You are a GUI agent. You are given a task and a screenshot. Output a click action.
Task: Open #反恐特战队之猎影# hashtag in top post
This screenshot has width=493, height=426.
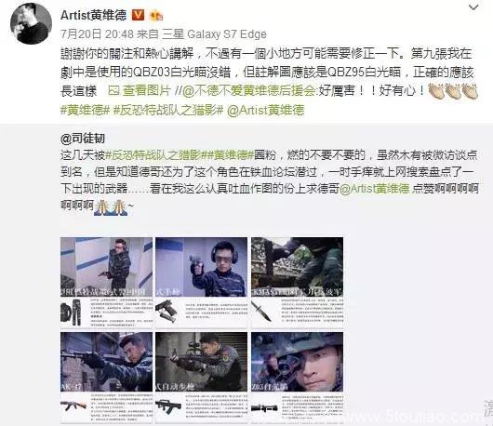tap(167, 110)
